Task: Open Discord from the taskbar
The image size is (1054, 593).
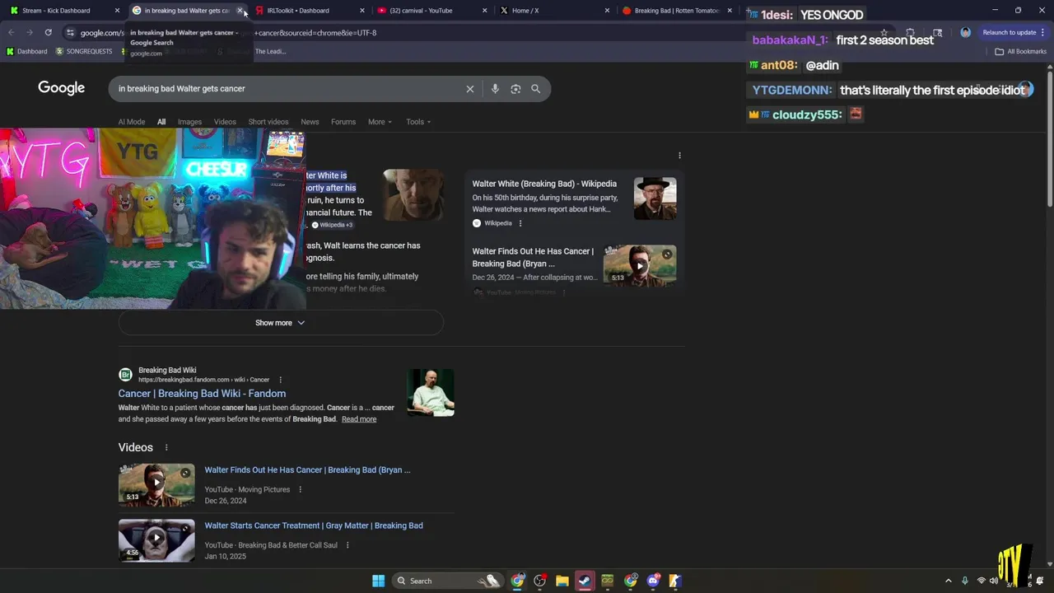Action: (653, 581)
